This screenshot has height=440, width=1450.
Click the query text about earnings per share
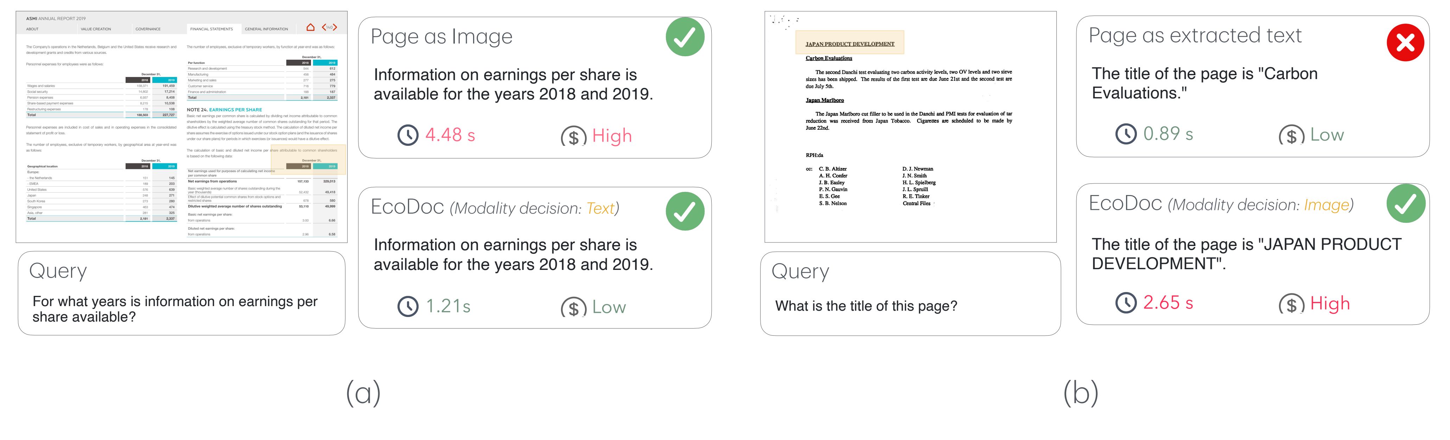[x=175, y=309]
